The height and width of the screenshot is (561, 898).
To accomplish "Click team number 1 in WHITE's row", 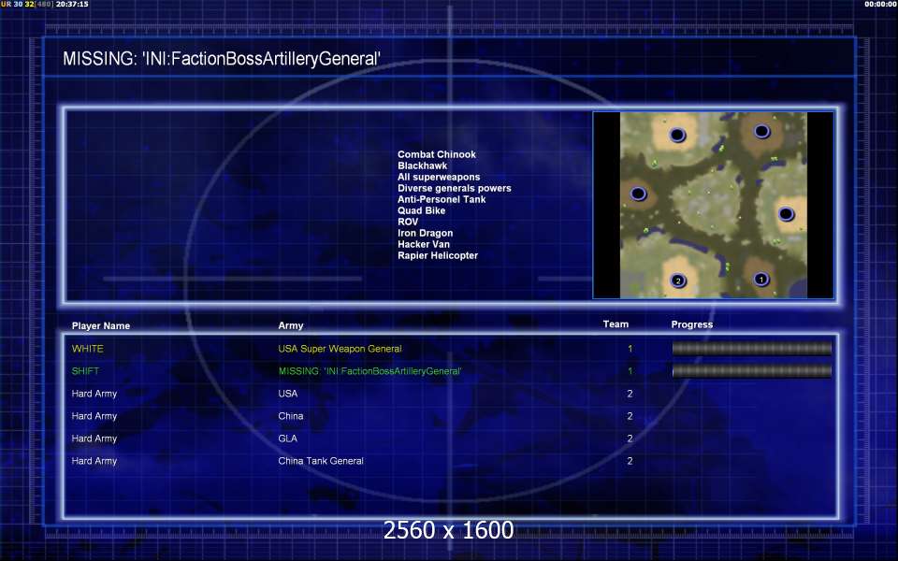I will 630,349.
